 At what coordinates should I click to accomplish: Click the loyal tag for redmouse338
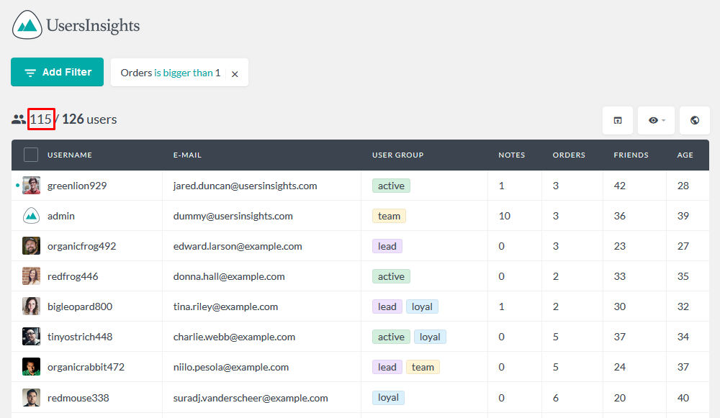388,397
